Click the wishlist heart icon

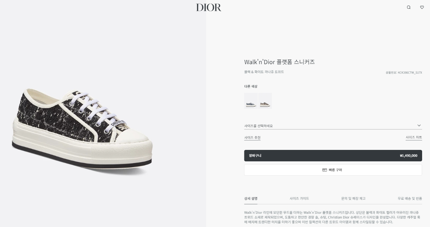coord(422,7)
